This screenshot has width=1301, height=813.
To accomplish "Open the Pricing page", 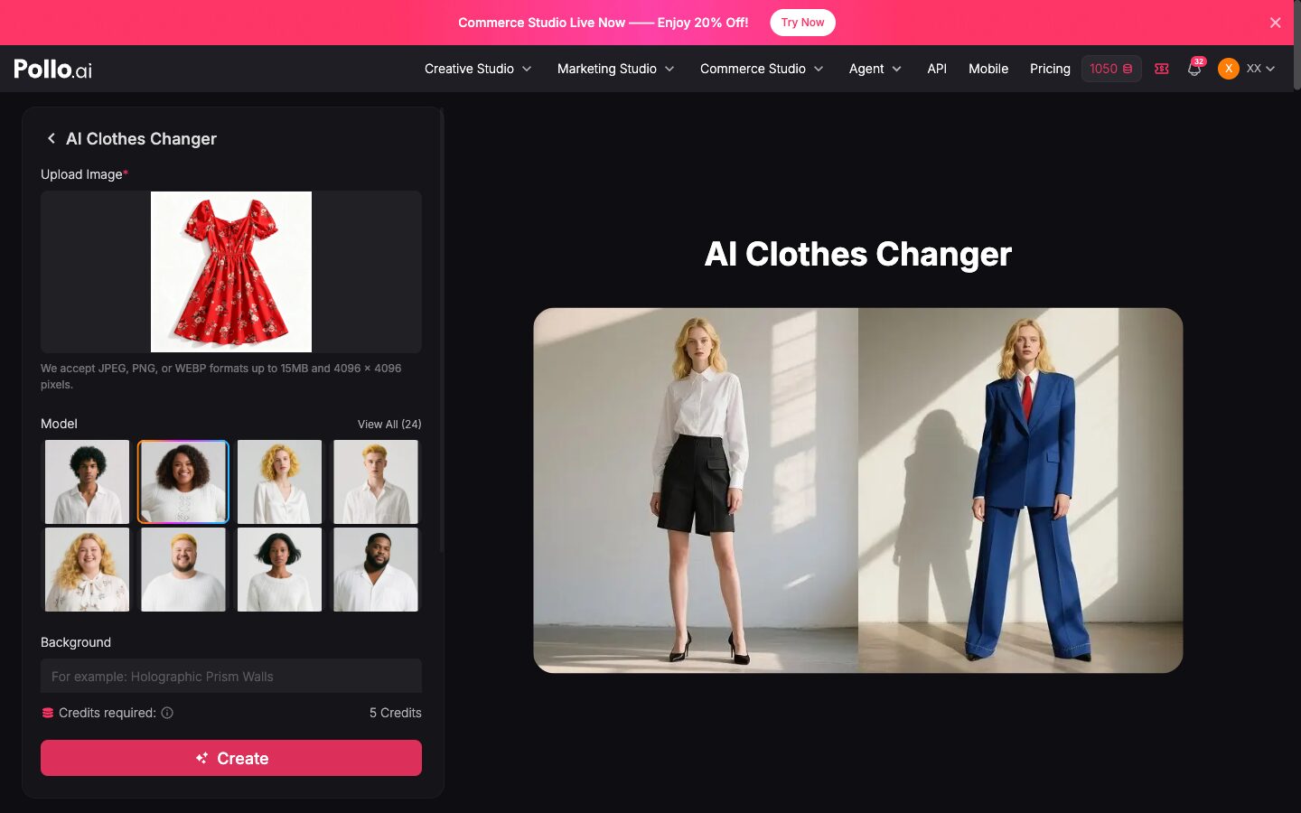I will click(1050, 69).
